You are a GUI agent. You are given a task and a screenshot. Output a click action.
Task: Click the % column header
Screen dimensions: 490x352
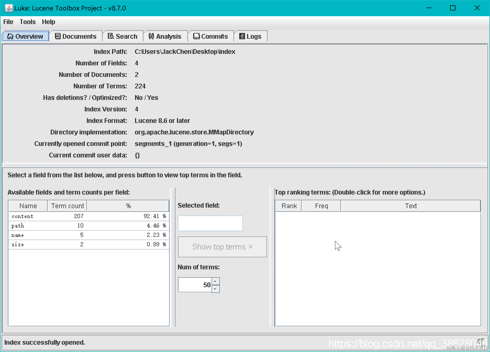pyautogui.click(x=128, y=206)
